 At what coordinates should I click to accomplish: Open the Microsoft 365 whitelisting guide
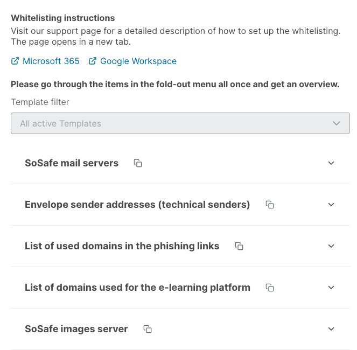pos(51,61)
